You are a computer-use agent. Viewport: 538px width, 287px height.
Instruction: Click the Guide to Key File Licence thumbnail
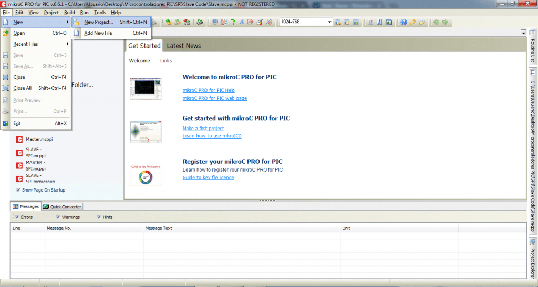tap(146, 174)
